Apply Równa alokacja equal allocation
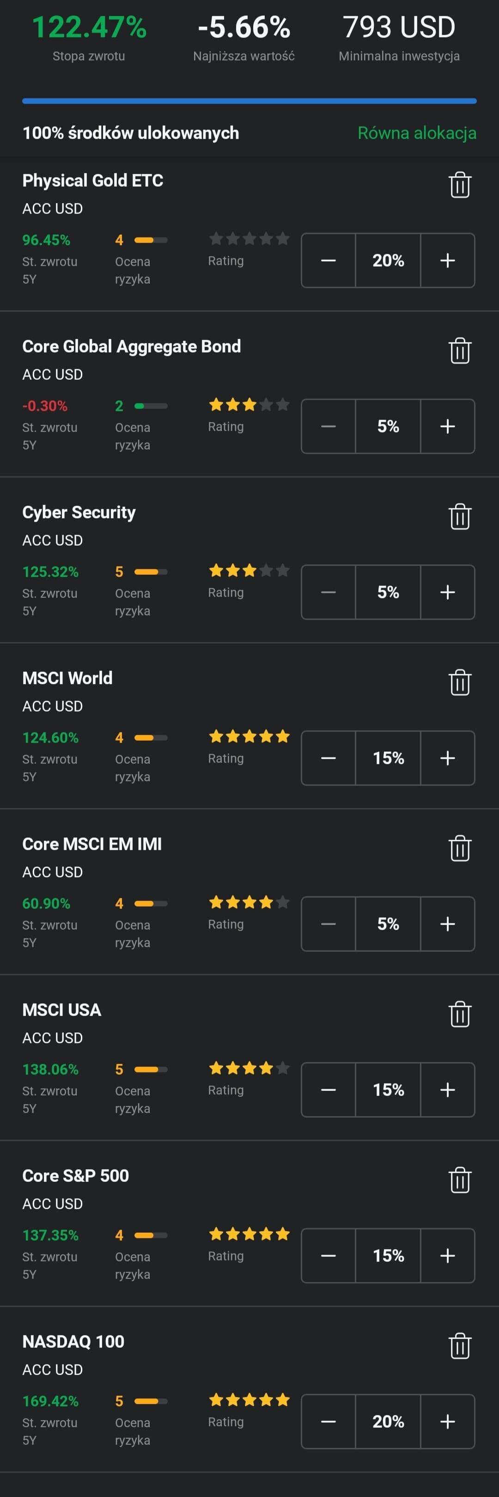The image size is (499, 1497). tap(416, 133)
